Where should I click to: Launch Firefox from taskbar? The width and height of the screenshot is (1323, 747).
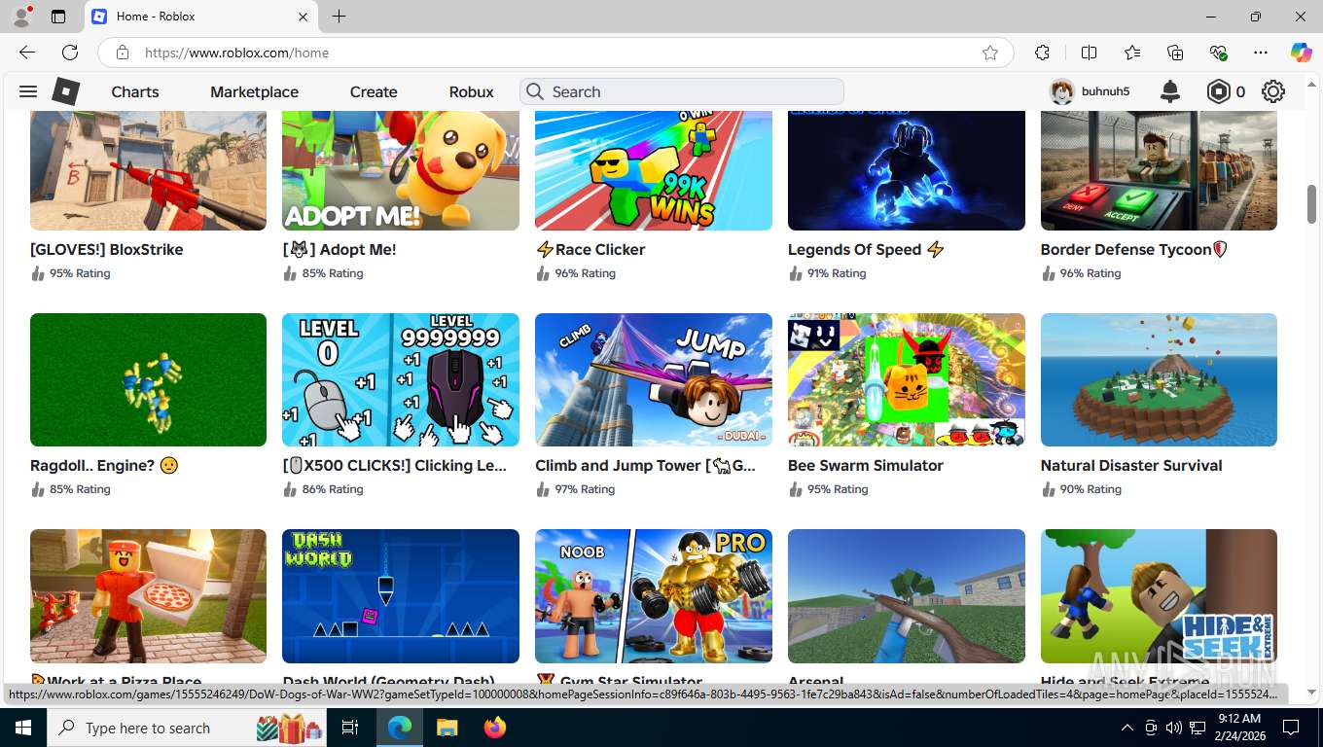click(495, 728)
